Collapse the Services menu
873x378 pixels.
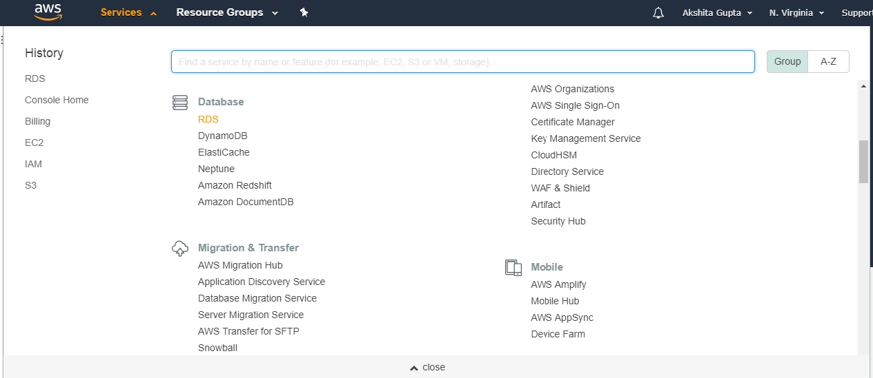click(x=128, y=12)
